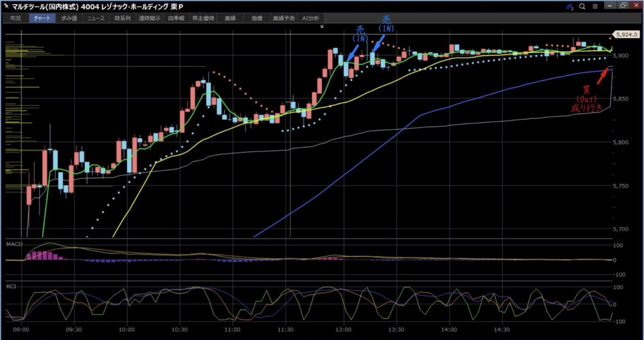644x340 pixels.
Task: Click the 5,924.0 current price label
Action: [627, 35]
